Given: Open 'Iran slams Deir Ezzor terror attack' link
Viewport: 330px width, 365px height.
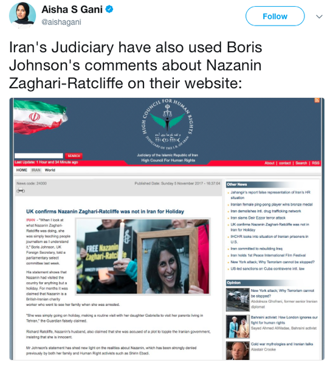Looking at the screenshot, I should [258, 218].
